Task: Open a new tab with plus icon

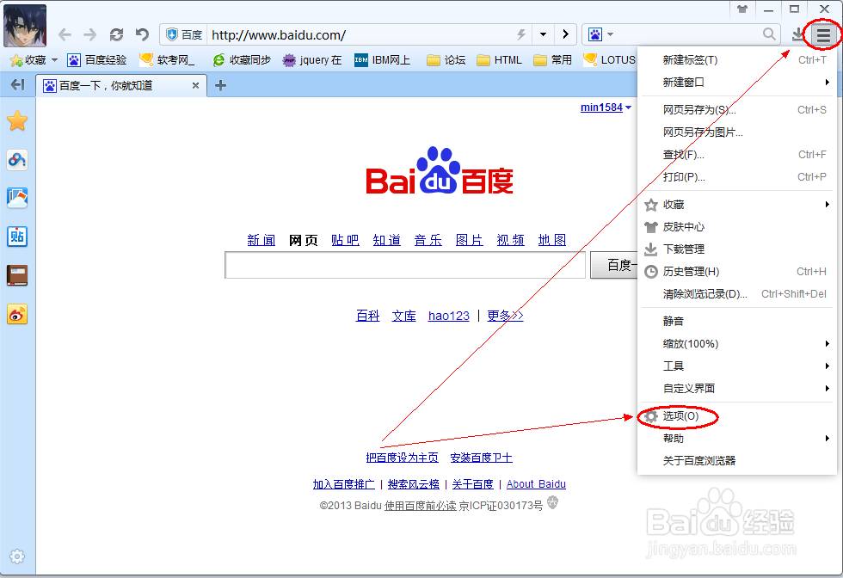Action: (x=220, y=85)
